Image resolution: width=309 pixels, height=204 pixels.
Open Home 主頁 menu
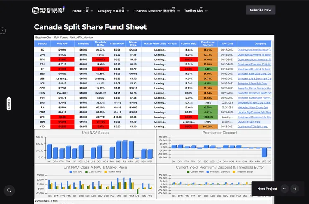(x=80, y=11)
